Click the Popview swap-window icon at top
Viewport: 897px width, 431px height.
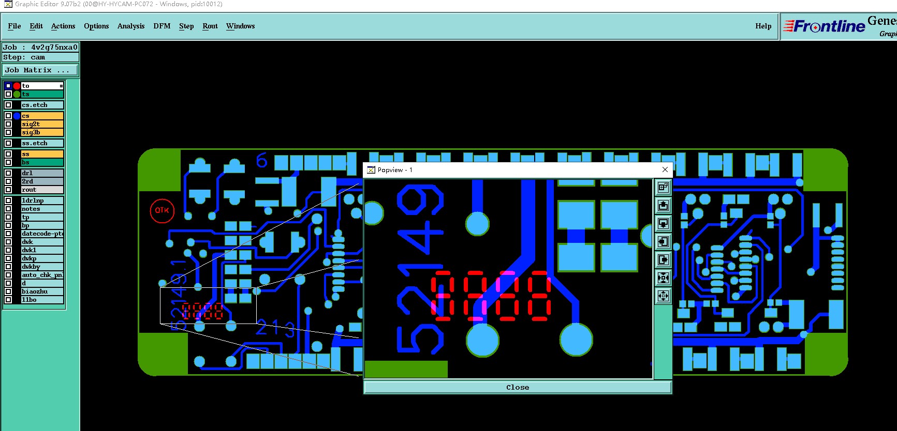pyautogui.click(x=663, y=187)
